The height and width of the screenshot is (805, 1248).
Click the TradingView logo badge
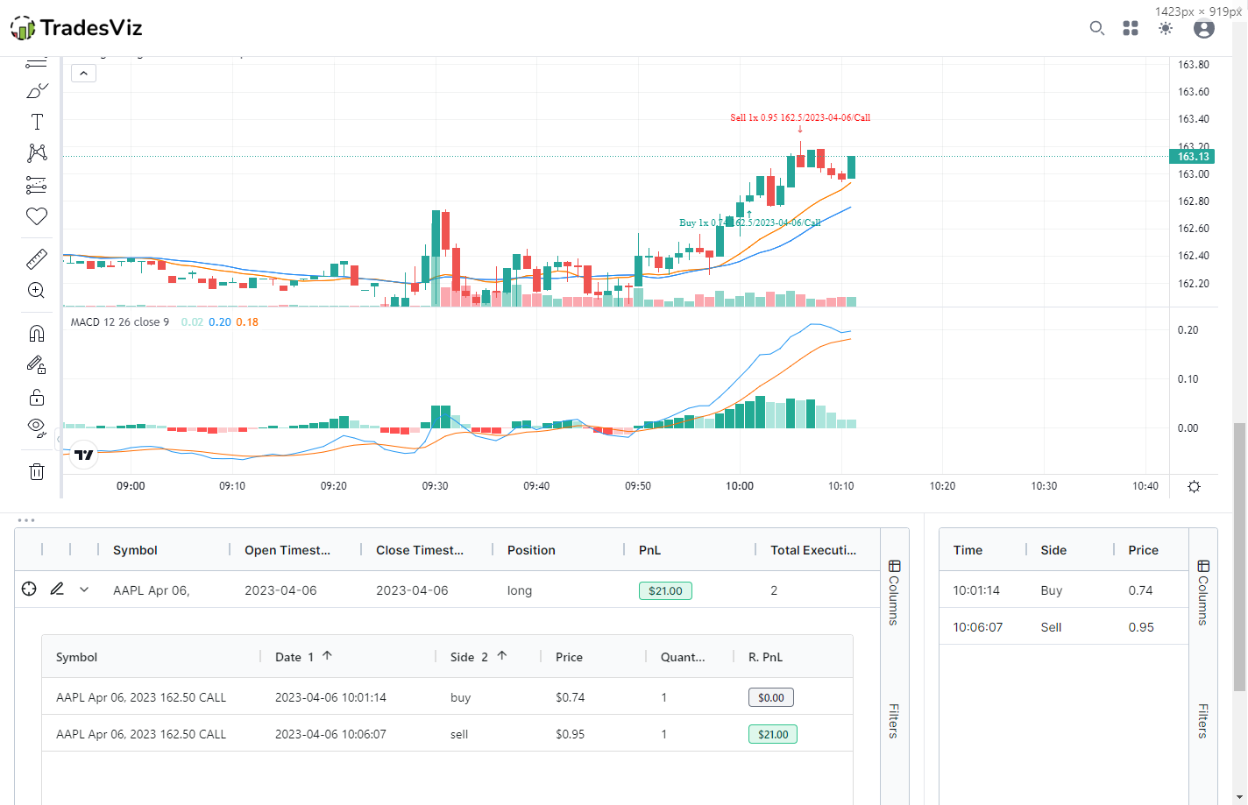(x=84, y=455)
